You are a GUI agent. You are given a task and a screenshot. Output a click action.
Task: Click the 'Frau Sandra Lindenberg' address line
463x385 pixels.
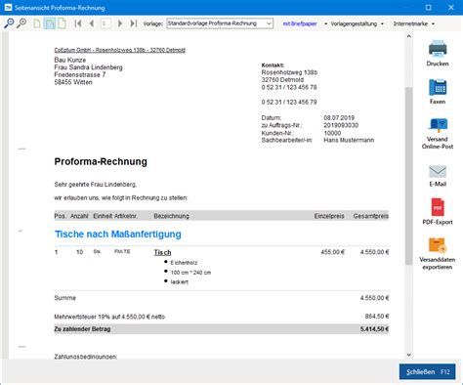pyautogui.click(x=88, y=67)
